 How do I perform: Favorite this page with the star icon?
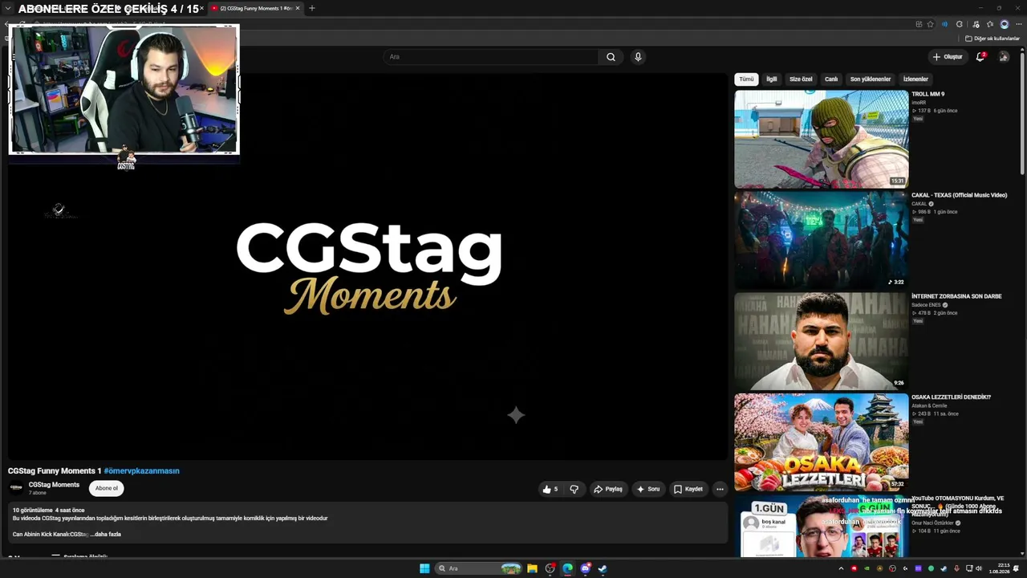930,24
